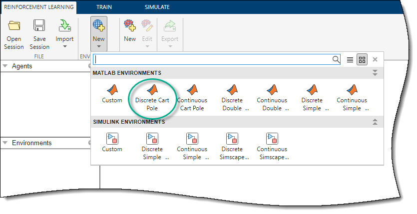Click the Agents panel title

click(x=22, y=66)
